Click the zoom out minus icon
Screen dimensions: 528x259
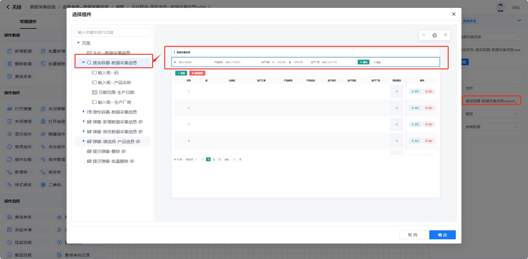coord(423,35)
